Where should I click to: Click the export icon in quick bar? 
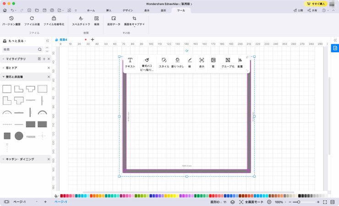pyautogui.click(x=60, y=10)
